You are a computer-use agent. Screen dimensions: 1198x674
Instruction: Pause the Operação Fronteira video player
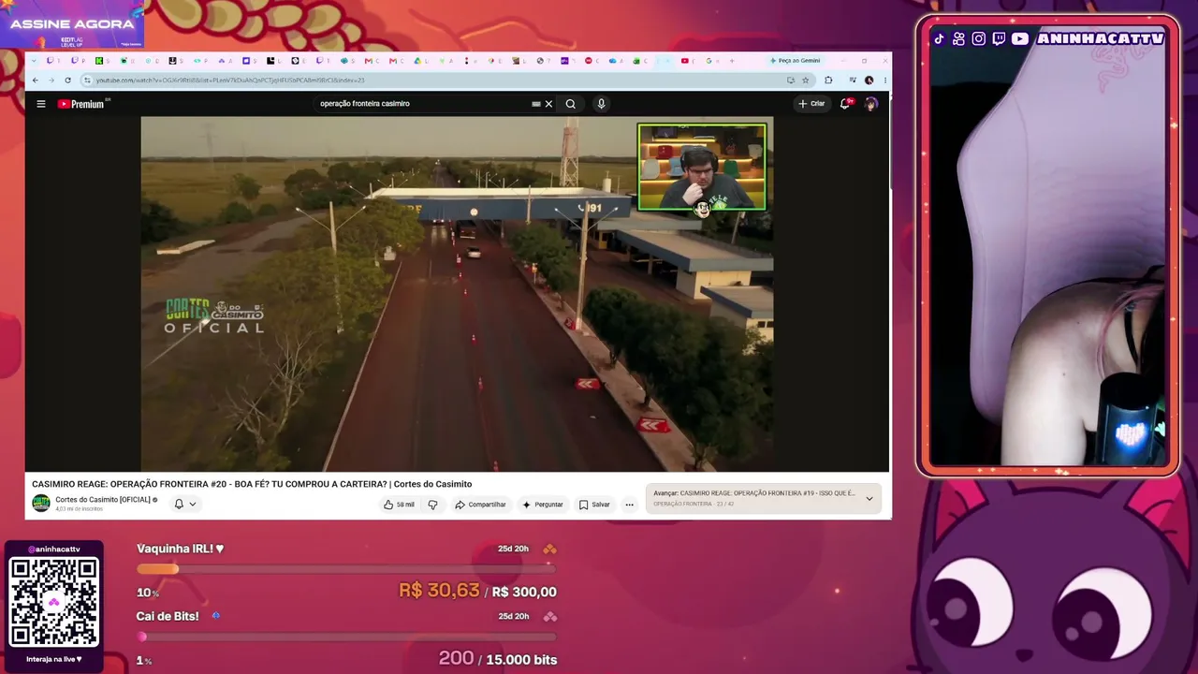point(457,294)
